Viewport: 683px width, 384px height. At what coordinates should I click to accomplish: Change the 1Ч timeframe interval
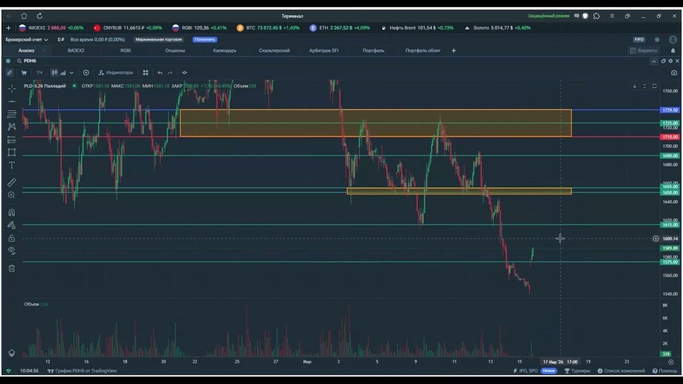pyautogui.click(x=39, y=73)
